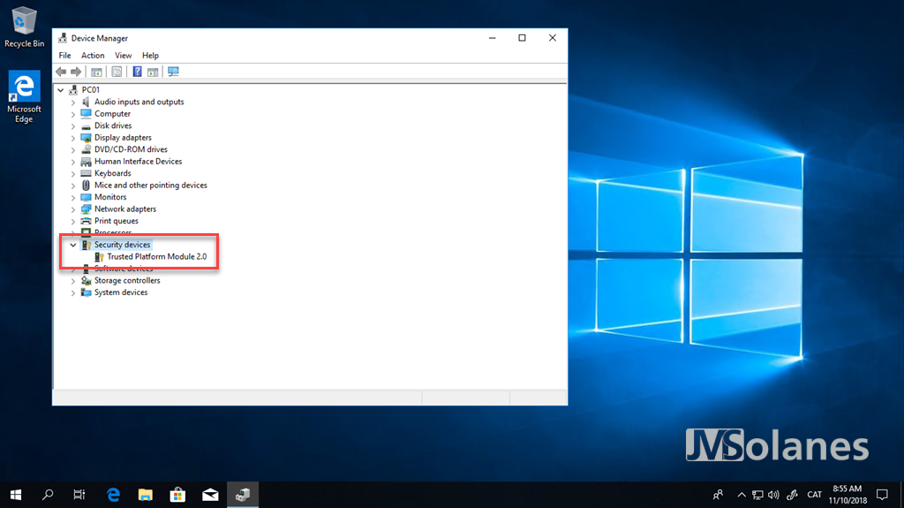Click the network tray icon

[x=757, y=495]
